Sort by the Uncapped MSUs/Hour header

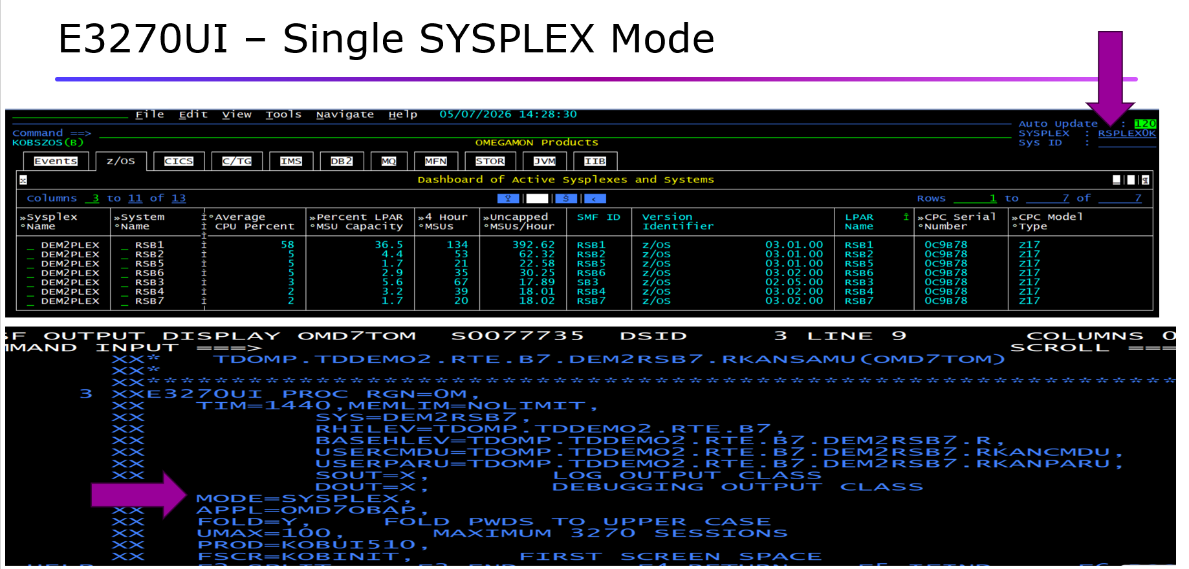coord(519,222)
